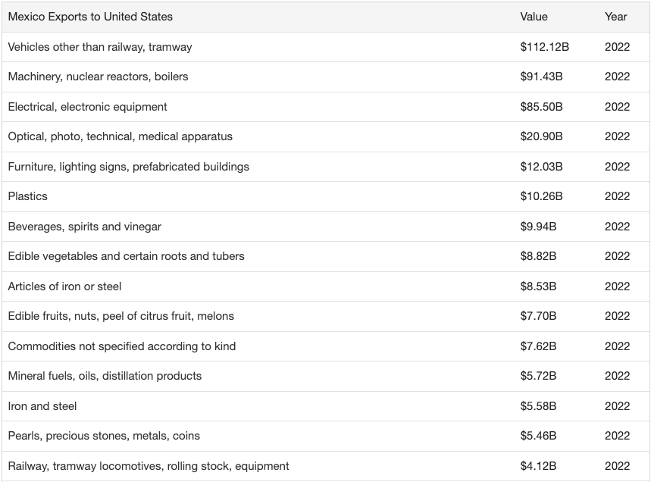Screen dimensions: 651x482
Task: Click the 2022 year in the Beverages row
Action: pos(617,227)
